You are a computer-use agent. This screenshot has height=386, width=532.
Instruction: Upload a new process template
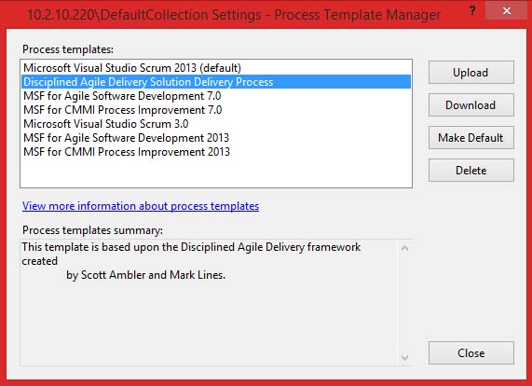tap(471, 73)
